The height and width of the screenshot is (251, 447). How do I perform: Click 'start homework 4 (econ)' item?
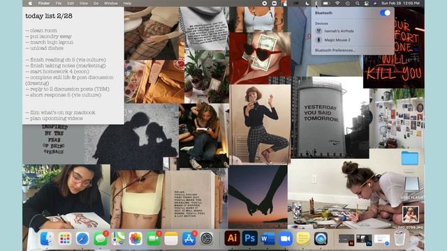pos(57,71)
